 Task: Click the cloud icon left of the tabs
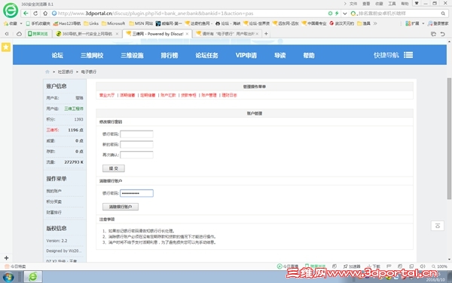click(19, 34)
